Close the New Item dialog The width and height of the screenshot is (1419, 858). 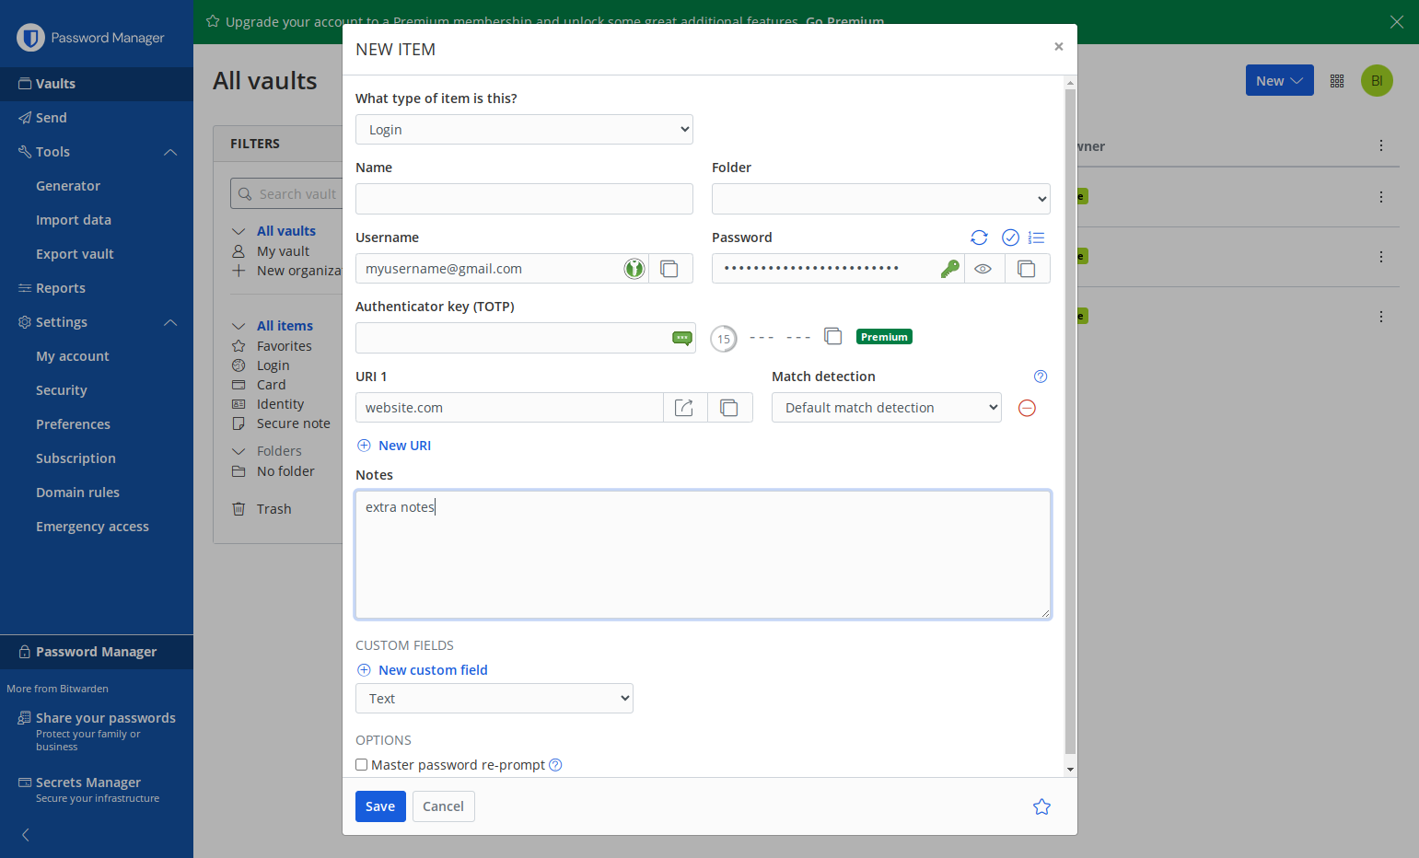pos(1058,46)
